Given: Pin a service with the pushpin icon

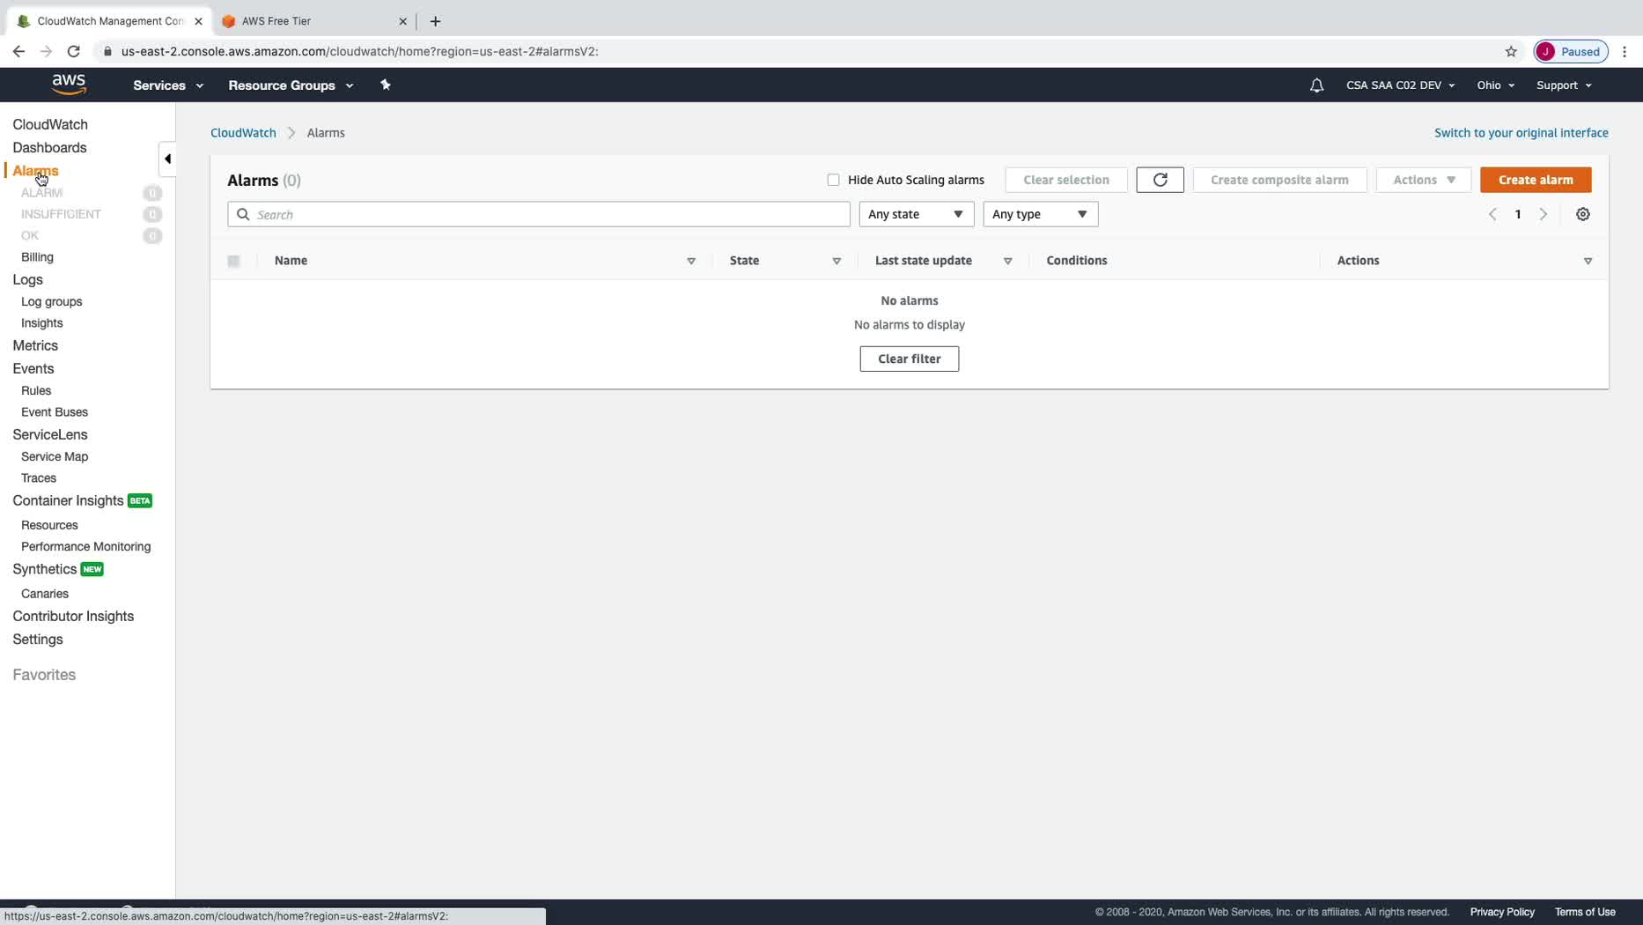Looking at the screenshot, I should tap(385, 85).
